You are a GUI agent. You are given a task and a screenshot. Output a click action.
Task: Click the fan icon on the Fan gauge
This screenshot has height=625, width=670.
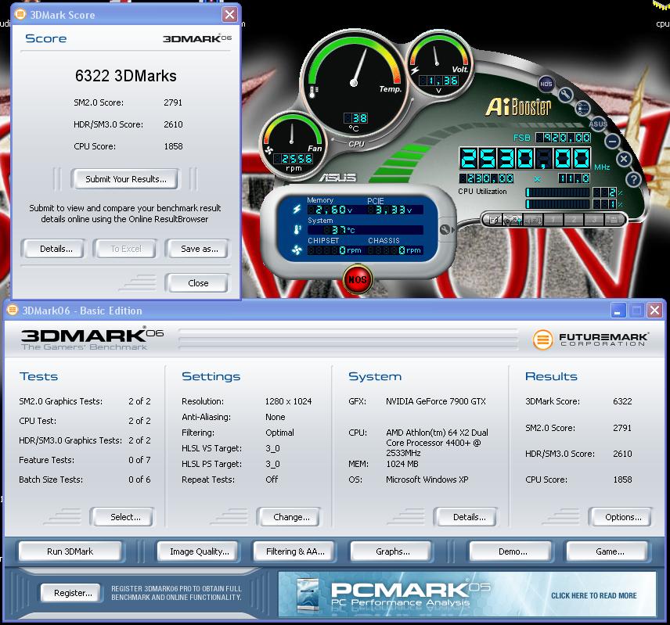(268, 150)
